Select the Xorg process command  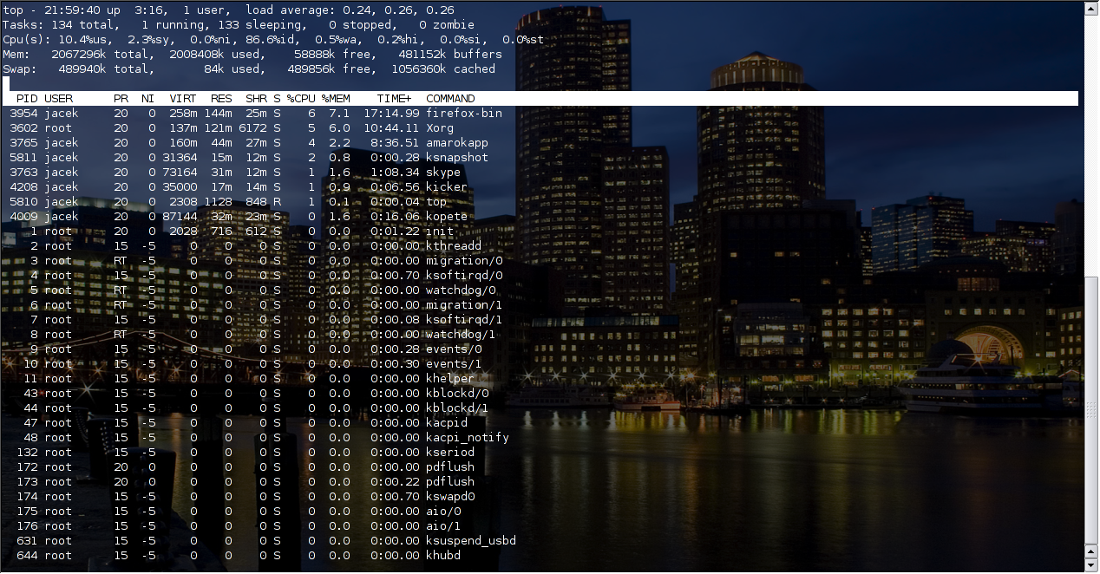(x=440, y=128)
